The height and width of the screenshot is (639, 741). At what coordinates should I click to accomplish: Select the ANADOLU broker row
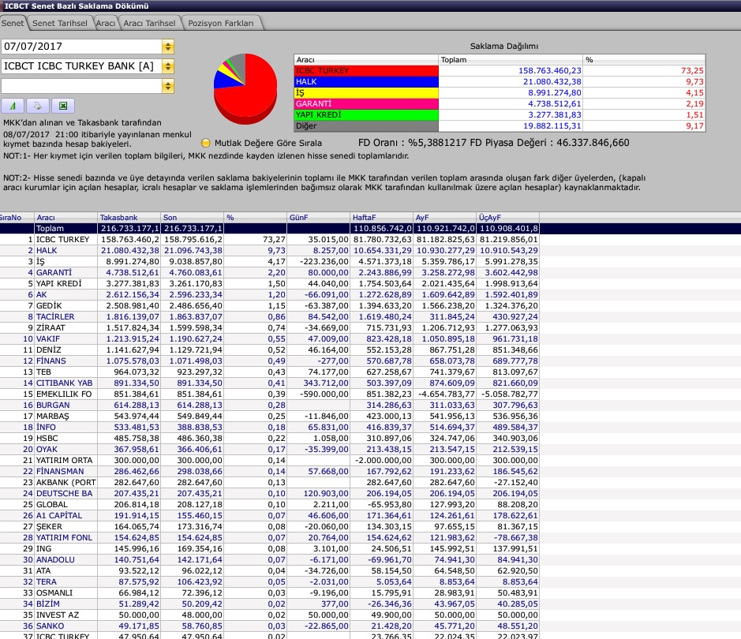coord(269,559)
